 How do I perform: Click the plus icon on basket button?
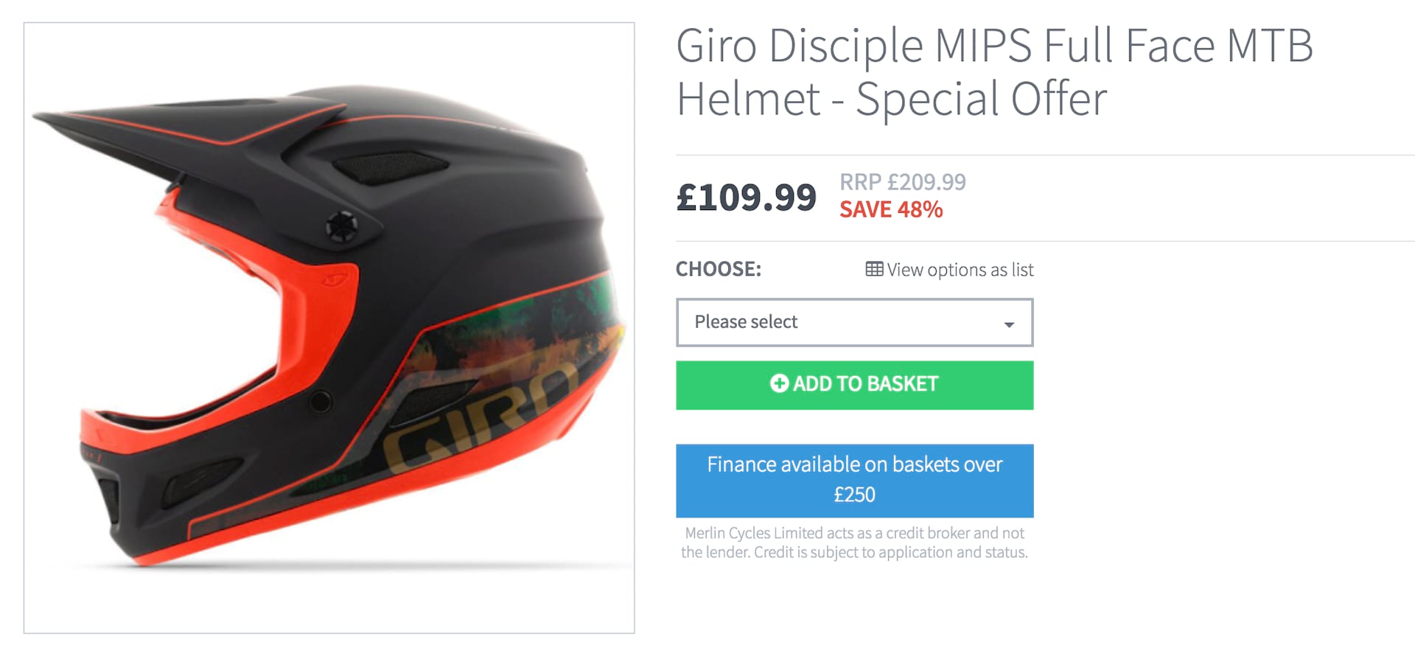(x=779, y=383)
